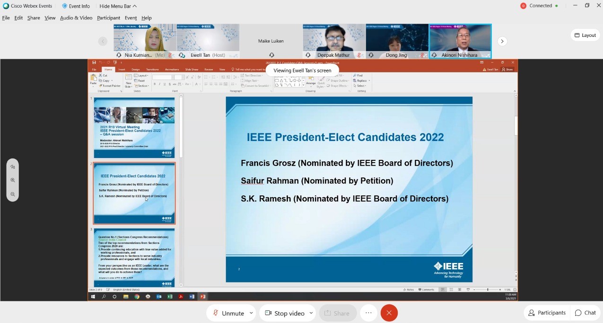This screenshot has height=323, width=603.
Task: Select Nia Kurniani video thumbnail
Action: click(145, 41)
